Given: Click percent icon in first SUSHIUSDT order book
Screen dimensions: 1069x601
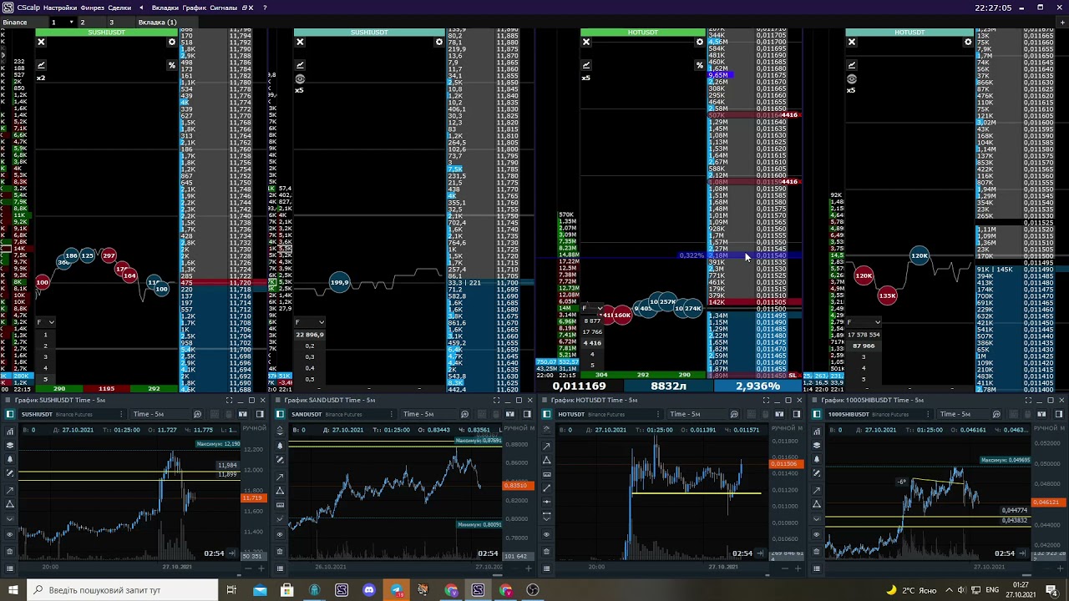Looking at the screenshot, I should point(171,65).
